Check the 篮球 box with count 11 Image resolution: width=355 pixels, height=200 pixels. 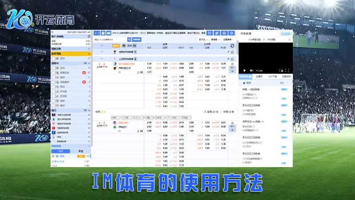coord(54,77)
